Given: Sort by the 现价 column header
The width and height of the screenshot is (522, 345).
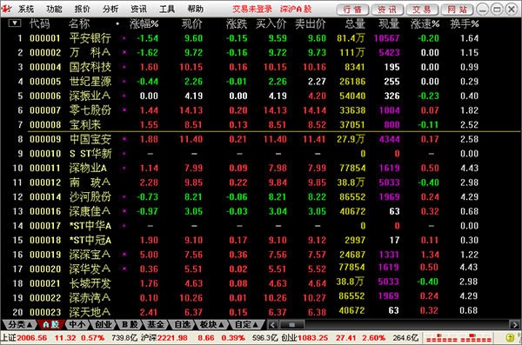Looking at the screenshot, I should pos(192,23).
